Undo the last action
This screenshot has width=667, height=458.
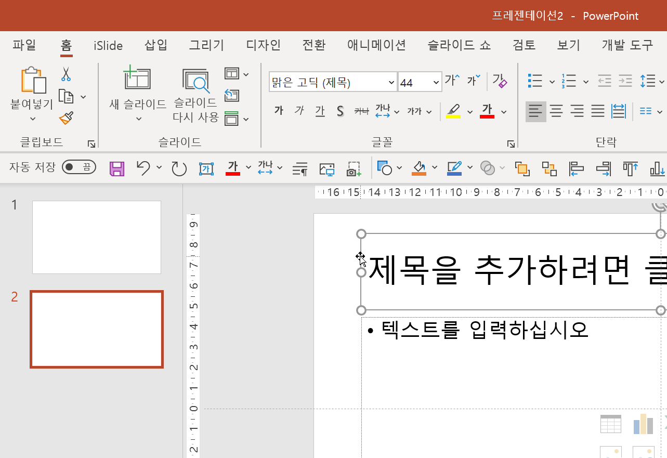point(143,167)
